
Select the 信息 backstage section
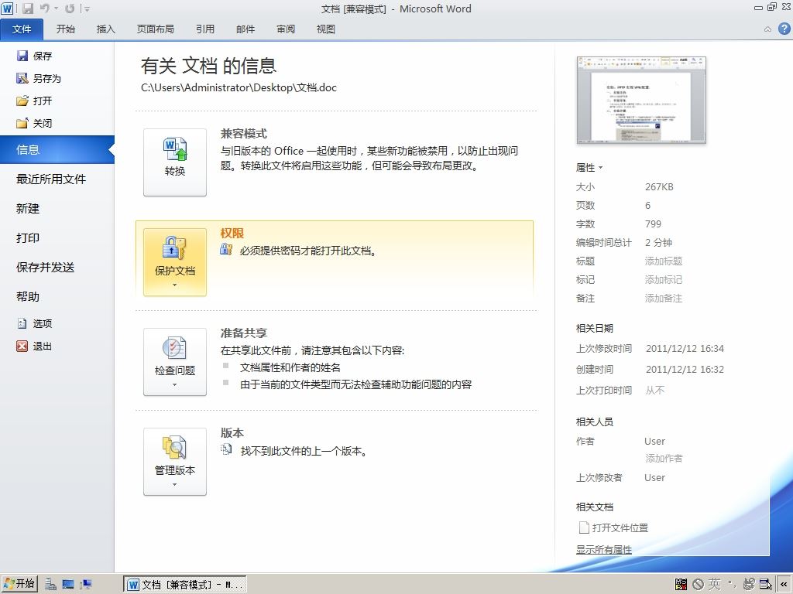click(57, 149)
